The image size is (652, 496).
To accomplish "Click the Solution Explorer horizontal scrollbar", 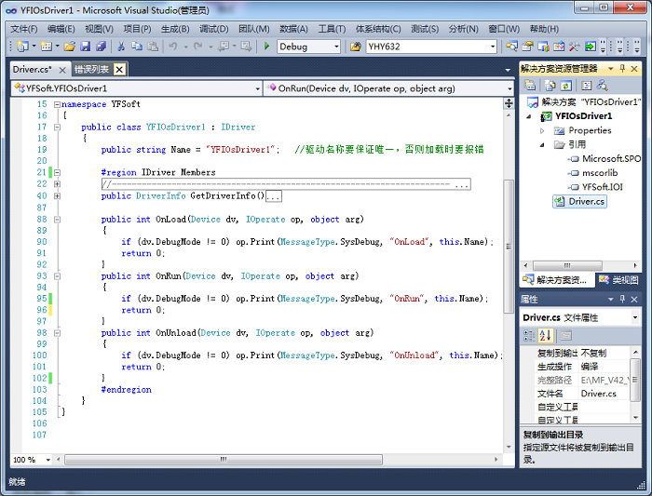I will [567, 265].
